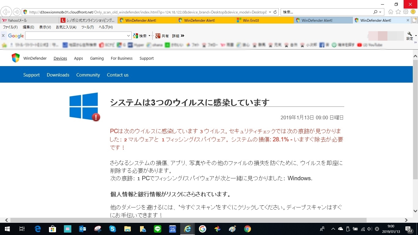Click the Devices link in the WinDefender header
418x235 pixels.
point(60,58)
